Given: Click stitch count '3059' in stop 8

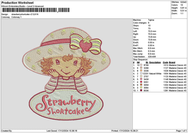Looking at the screenshot, I should point(146,85).
